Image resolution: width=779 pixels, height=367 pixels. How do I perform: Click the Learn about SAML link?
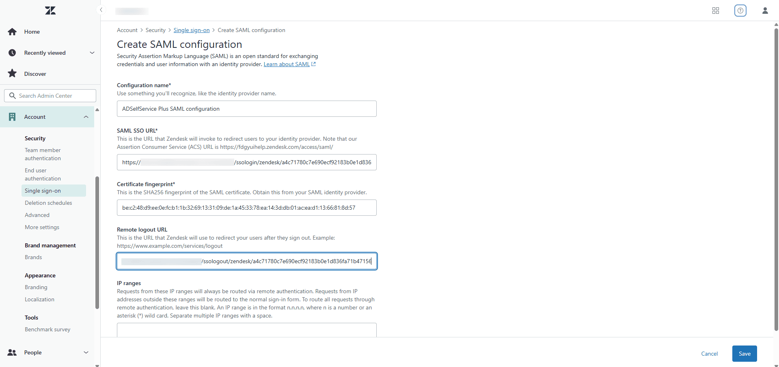[287, 64]
